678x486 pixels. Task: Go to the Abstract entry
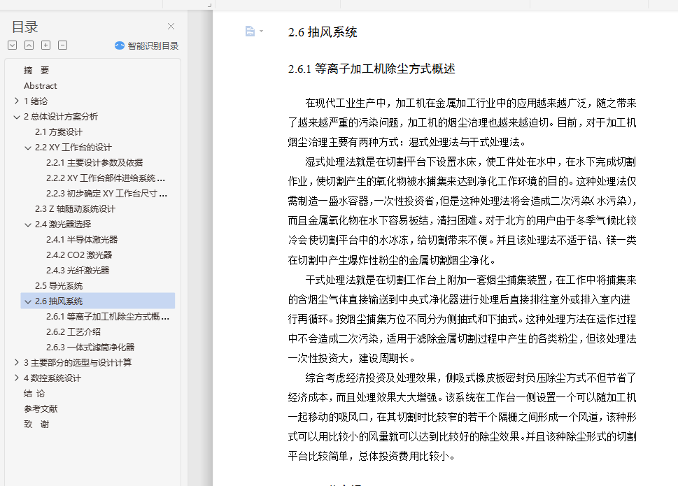pyautogui.click(x=40, y=86)
